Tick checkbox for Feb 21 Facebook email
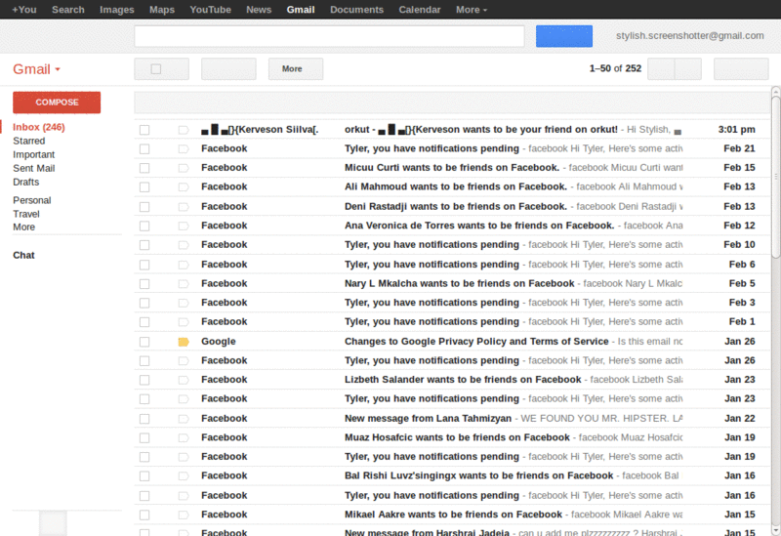Screen dimensions: 781x536 tap(144, 149)
